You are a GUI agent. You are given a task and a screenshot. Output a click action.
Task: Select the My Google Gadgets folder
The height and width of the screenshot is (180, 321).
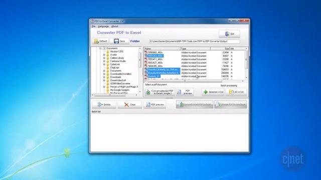tap(120, 90)
